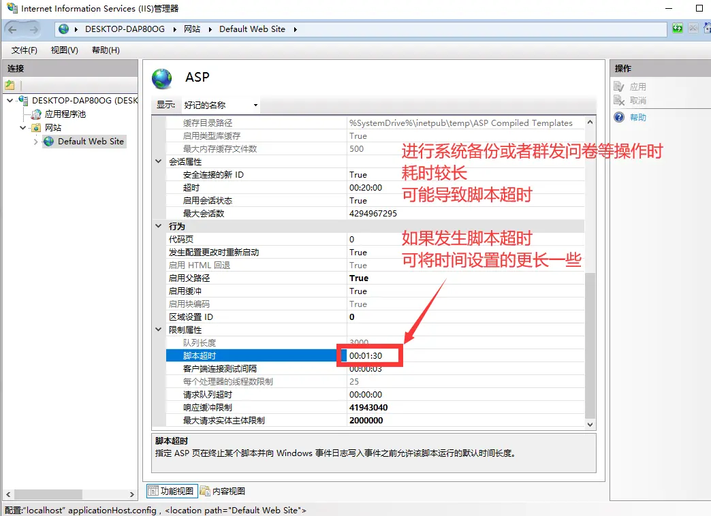
Task: Click the 应用程序池 application pools icon
Action: coord(37,114)
